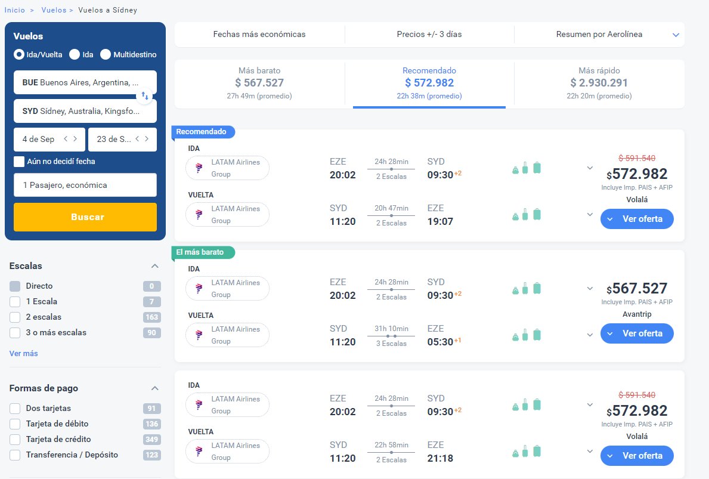Screen dimensions: 709x479
Task: Sort by Más rápido $ 2.930.291
Action: coord(599,84)
